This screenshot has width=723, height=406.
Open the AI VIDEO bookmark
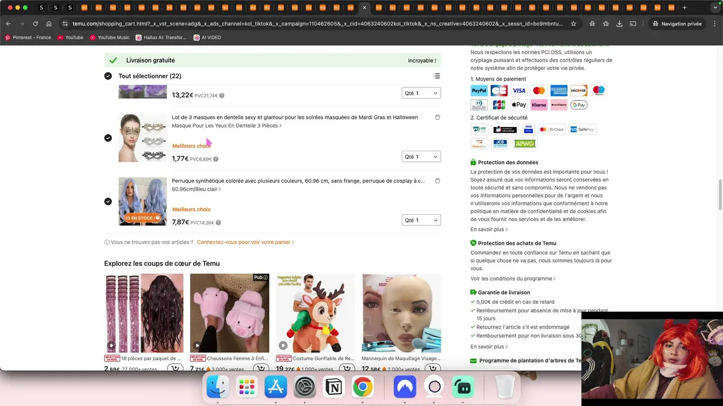[x=207, y=37]
